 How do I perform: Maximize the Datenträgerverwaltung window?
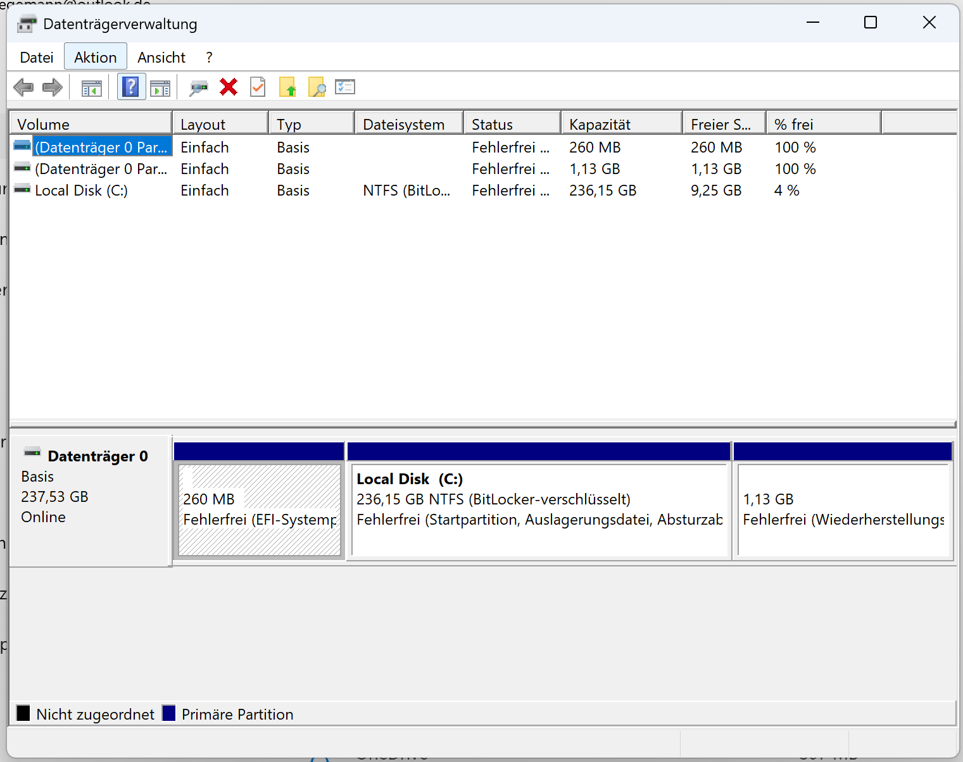tap(871, 23)
